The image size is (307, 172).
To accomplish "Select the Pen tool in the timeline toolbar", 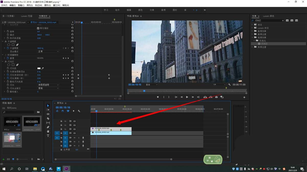I will tap(48, 127).
